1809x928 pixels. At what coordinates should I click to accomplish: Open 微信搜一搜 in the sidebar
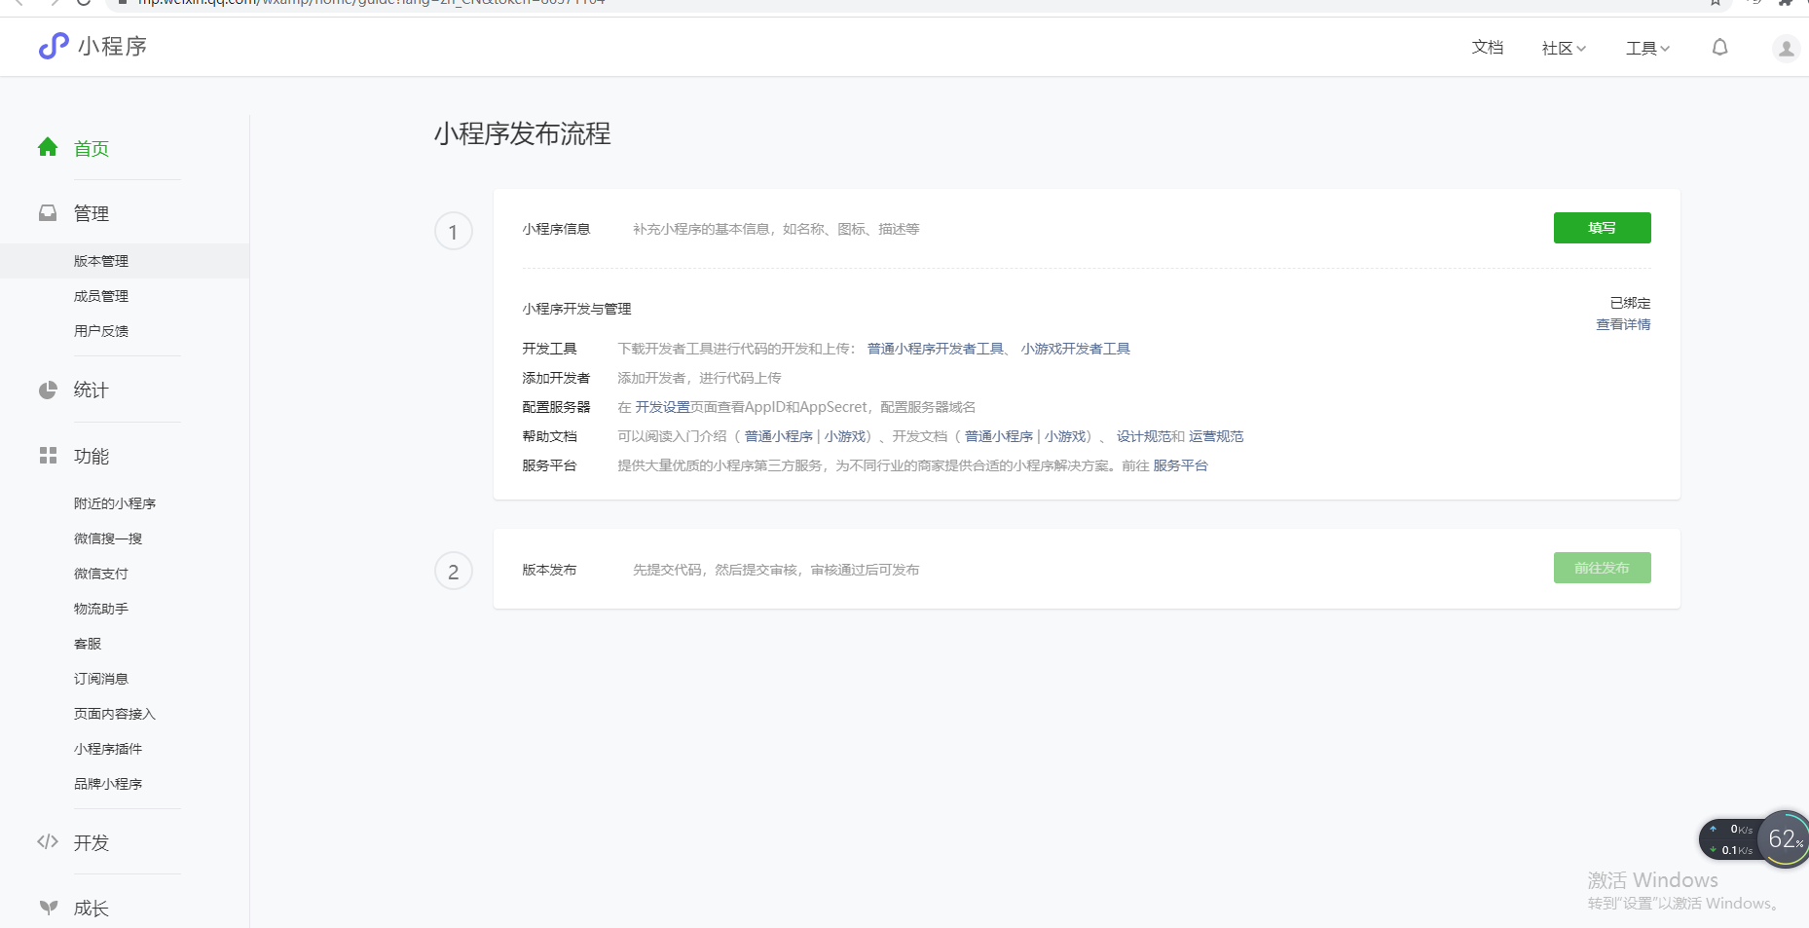(x=108, y=538)
